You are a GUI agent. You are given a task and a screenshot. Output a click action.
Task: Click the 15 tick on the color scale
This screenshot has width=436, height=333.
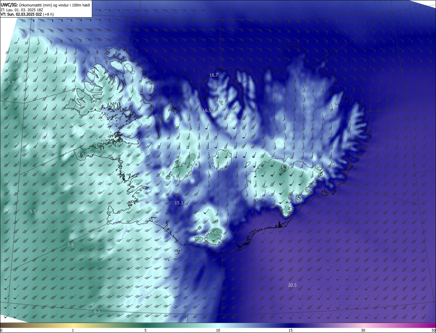tap(291, 330)
